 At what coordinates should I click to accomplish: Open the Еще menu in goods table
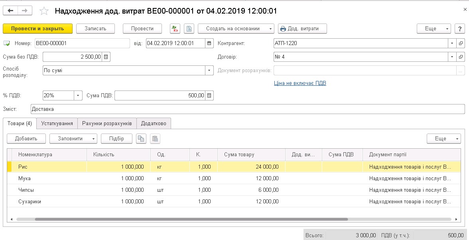444,139
